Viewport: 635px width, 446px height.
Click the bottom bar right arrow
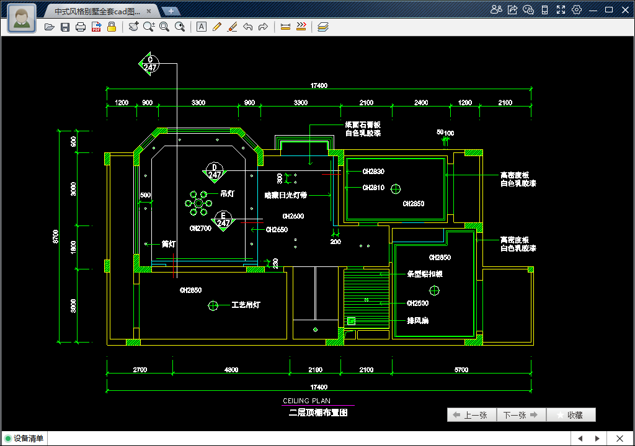[x=597, y=439]
